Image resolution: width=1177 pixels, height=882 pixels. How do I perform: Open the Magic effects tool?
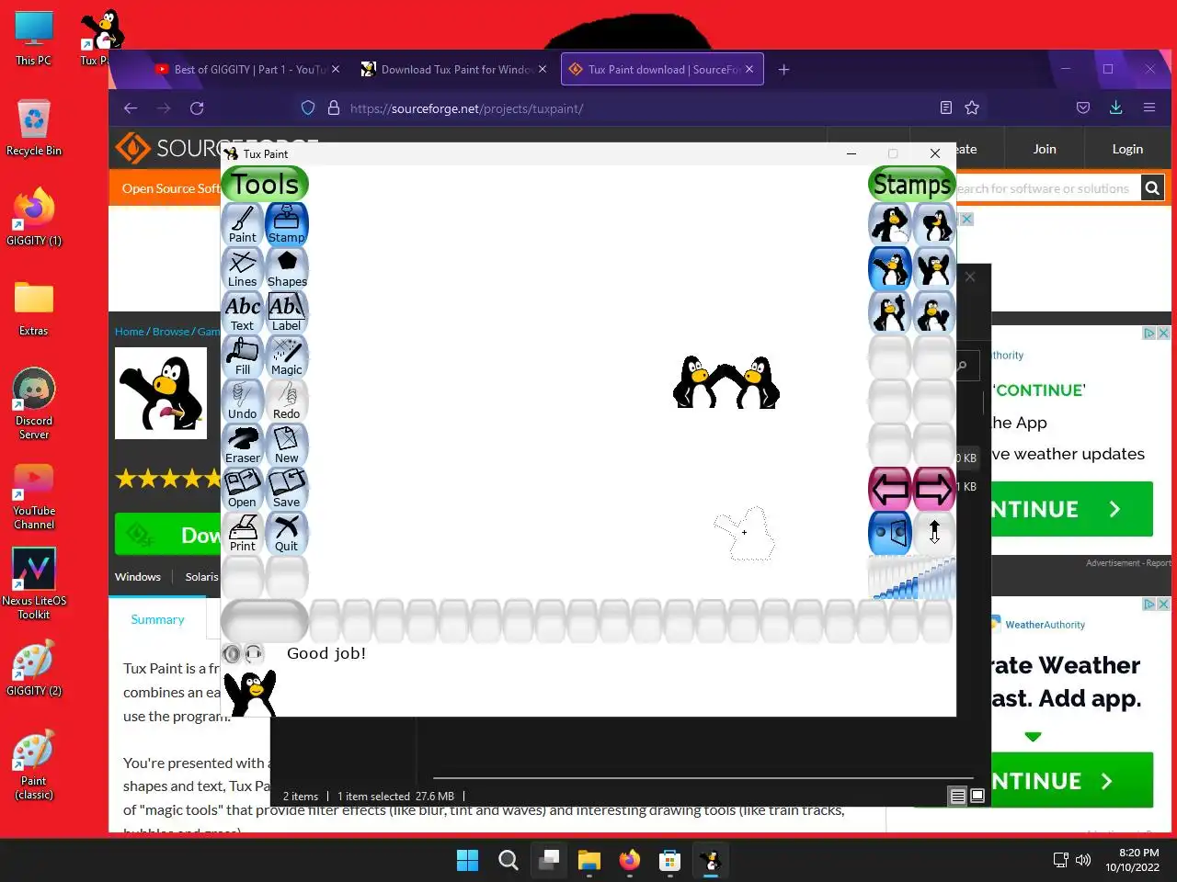point(287,356)
